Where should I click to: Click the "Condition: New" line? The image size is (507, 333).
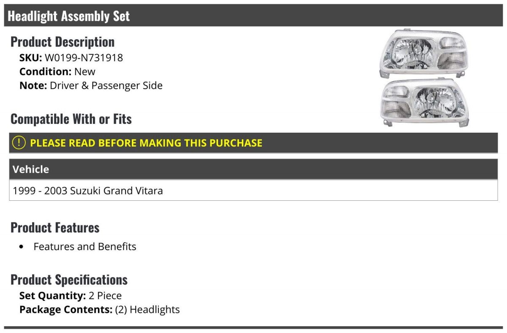pyautogui.click(x=57, y=71)
